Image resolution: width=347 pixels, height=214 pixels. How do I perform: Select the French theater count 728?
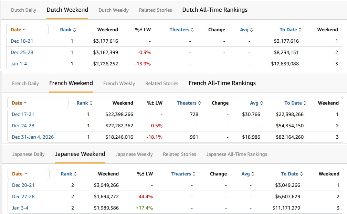pos(194,115)
